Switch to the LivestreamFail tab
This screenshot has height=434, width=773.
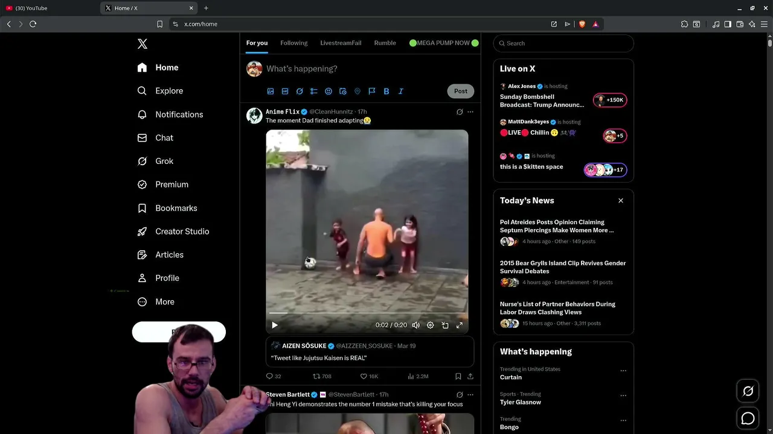pos(341,43)
